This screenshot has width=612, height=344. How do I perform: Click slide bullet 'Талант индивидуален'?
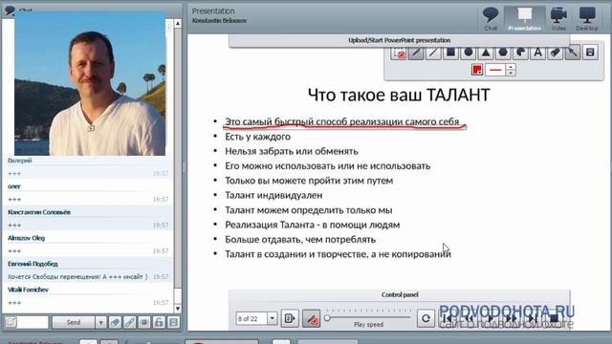(x=273, y=195)
